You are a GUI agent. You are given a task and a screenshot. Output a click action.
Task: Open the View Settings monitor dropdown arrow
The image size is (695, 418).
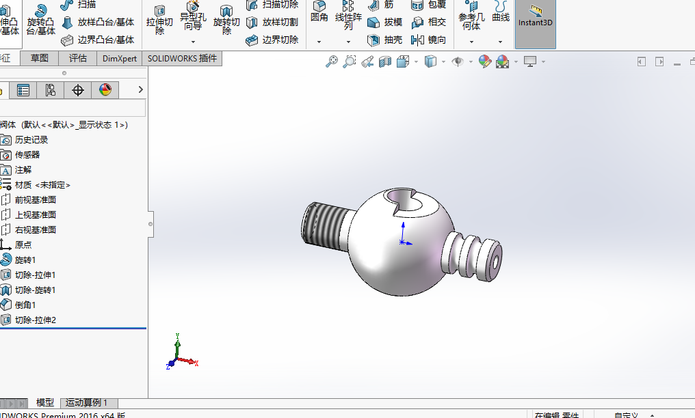(543, 62)
